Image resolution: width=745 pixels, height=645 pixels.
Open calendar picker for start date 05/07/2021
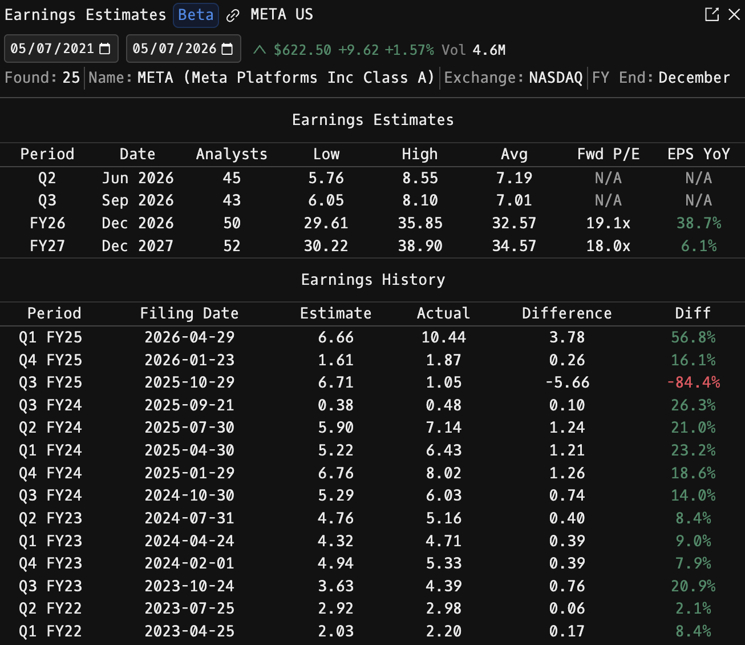coord(105,49)
